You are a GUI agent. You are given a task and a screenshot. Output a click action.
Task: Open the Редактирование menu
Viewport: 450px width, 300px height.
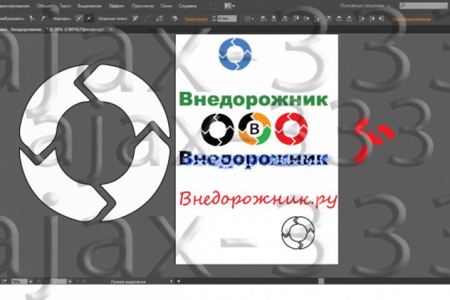(14, 6)
